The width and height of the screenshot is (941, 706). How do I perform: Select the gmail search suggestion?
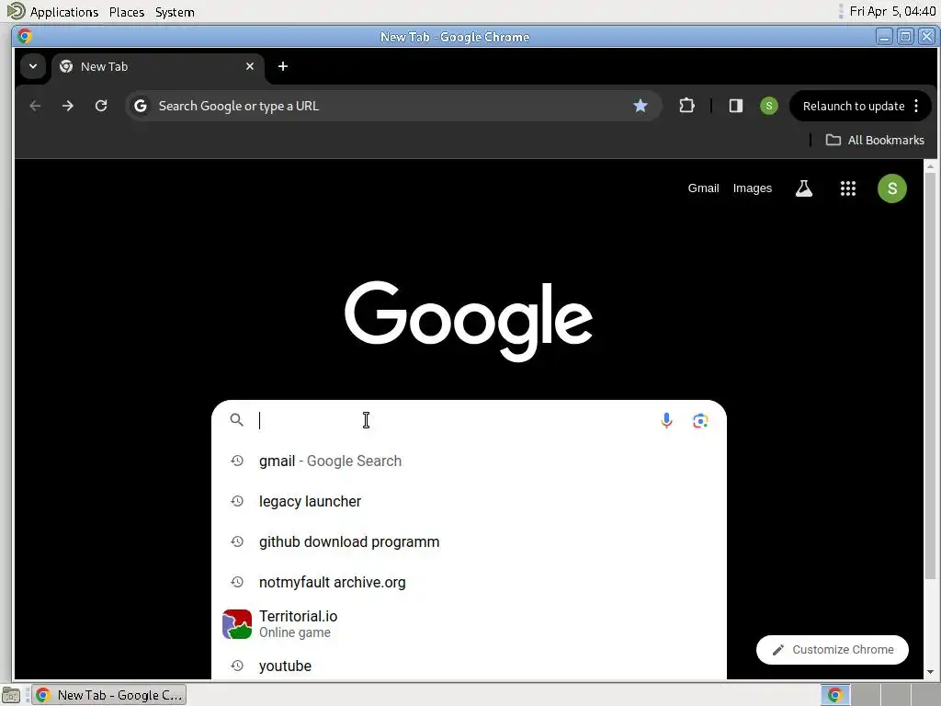click(469, 461)
